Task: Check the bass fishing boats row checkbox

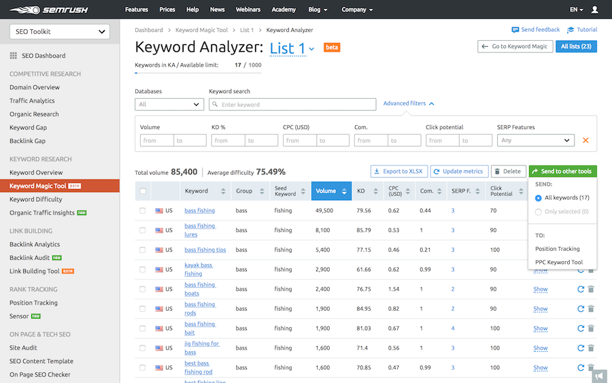Action: click(x=143, y=289)
